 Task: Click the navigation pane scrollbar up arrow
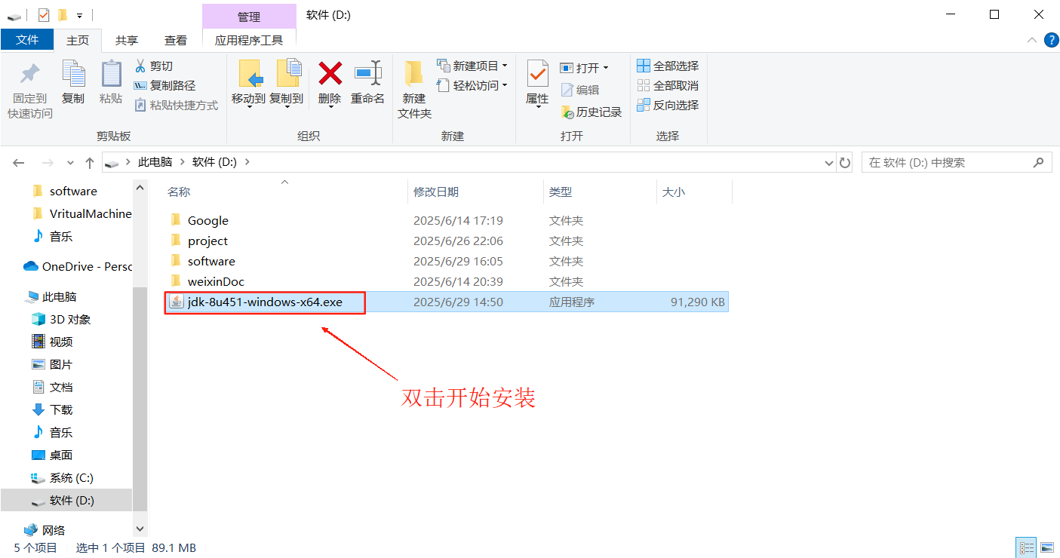coord(140,186)
